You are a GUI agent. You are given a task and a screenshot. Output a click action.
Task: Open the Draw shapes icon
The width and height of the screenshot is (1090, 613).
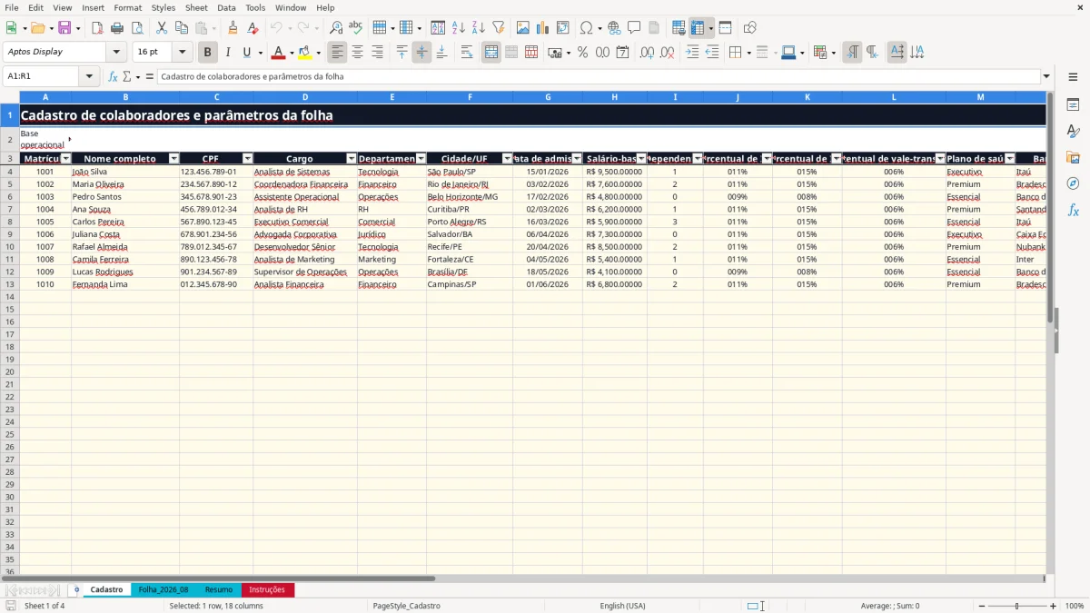pyautogui.click(x=750, y=28)
